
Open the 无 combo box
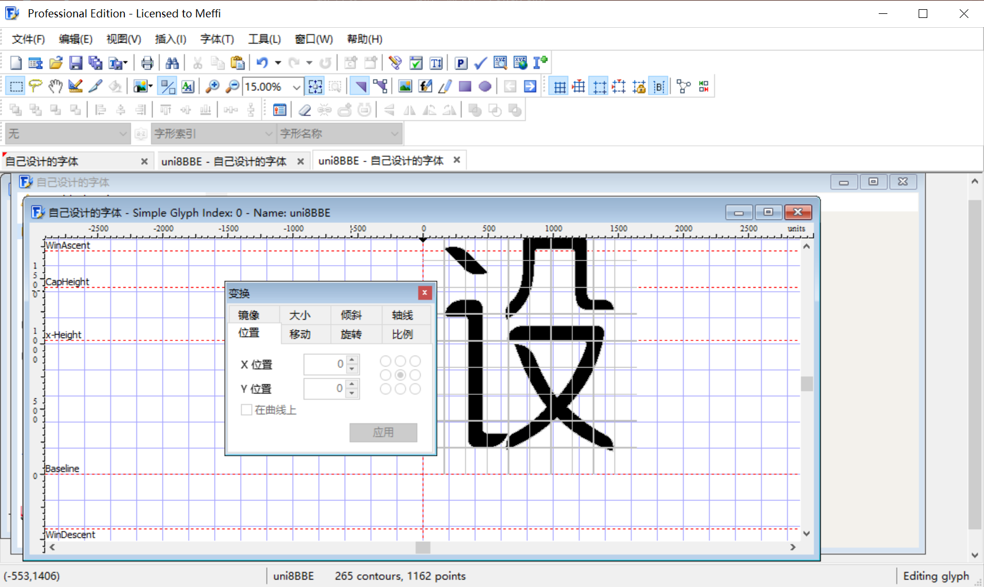click(67, 134)
